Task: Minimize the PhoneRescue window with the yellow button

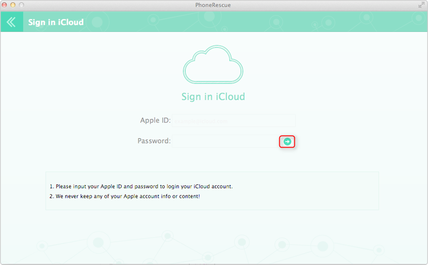Action: pos(14,4)
